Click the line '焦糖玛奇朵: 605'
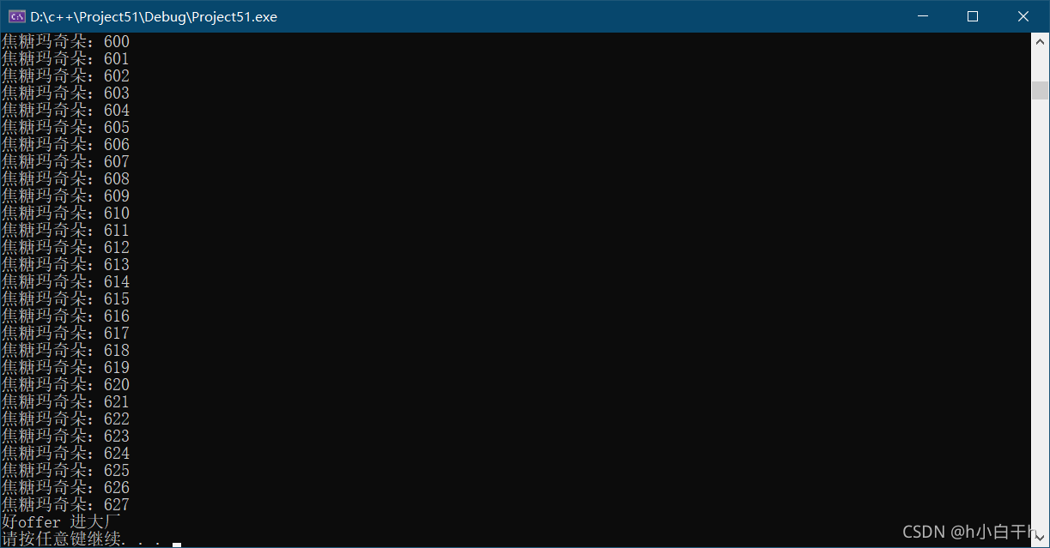Viewport: 1050px width, 548px height. coord(65,127)
